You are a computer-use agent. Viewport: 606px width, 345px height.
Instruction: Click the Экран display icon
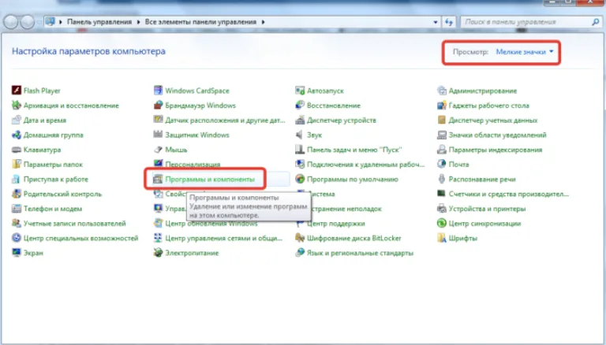coord(17,253)
